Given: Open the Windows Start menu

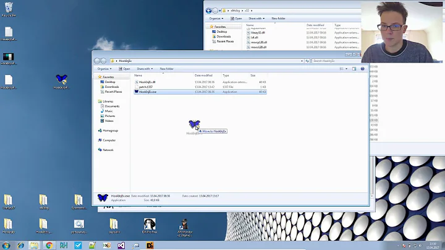Looking at the screenshot, I should (x=6, y=245).
